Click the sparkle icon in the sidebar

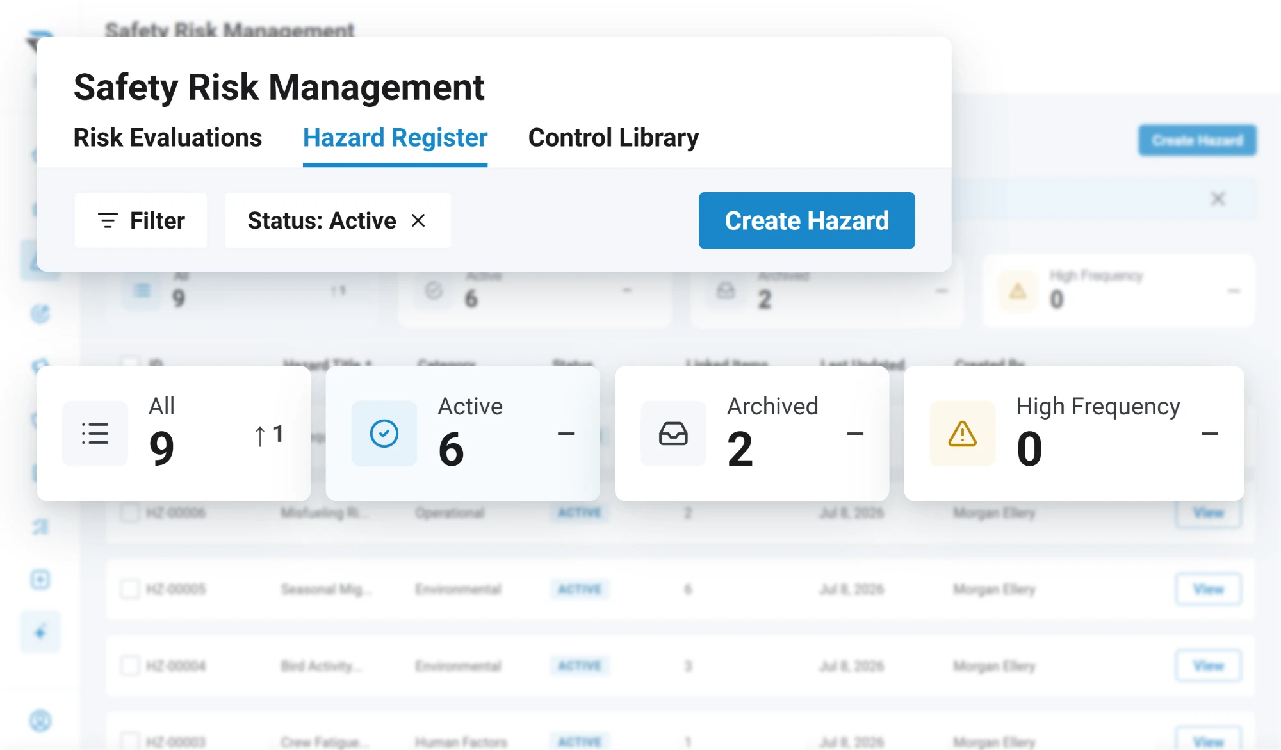[40, 632]
